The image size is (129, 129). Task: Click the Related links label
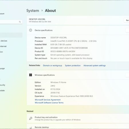34,65
